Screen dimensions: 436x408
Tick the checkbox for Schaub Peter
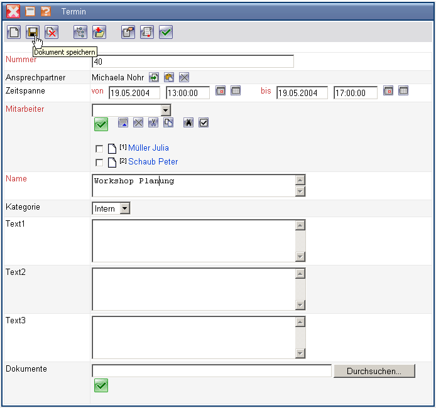pyautogui.click(x=99, y=163)
